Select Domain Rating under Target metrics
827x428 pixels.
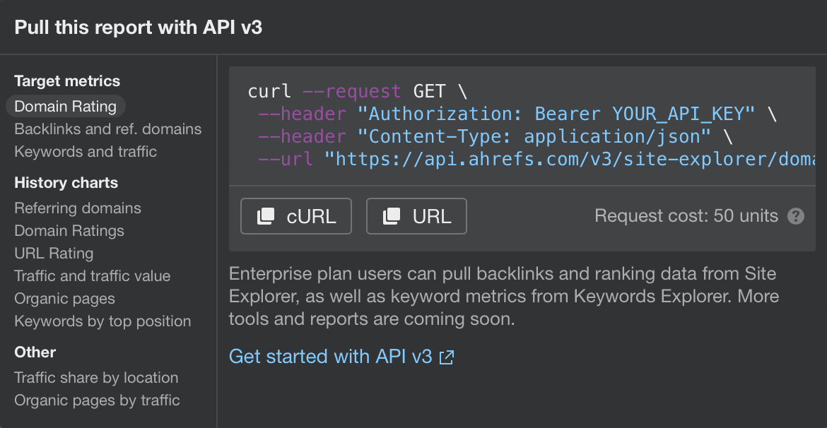click(x=65, y=106)
